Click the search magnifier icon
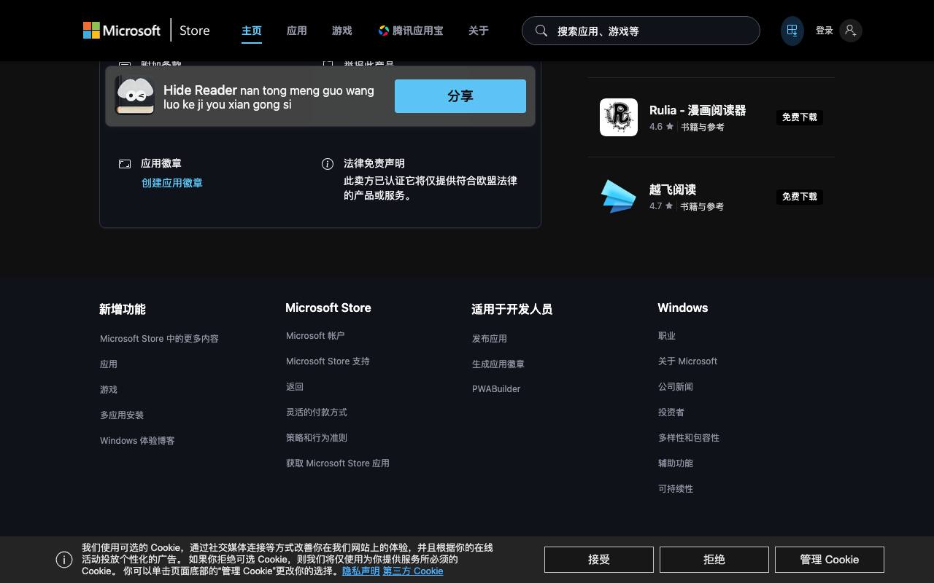 541,31
